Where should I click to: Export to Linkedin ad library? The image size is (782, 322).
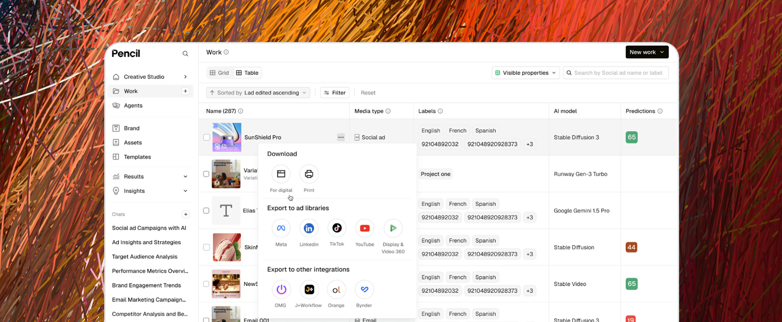click(309, 228)
